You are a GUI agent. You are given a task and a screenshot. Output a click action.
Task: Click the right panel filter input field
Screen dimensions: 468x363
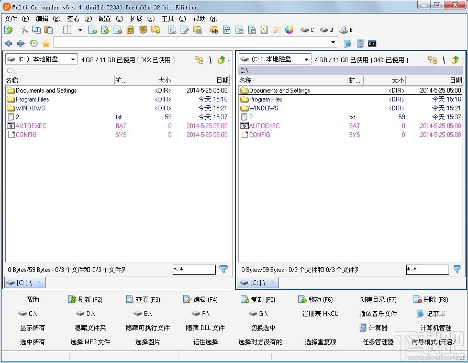(x=427, y=269)
